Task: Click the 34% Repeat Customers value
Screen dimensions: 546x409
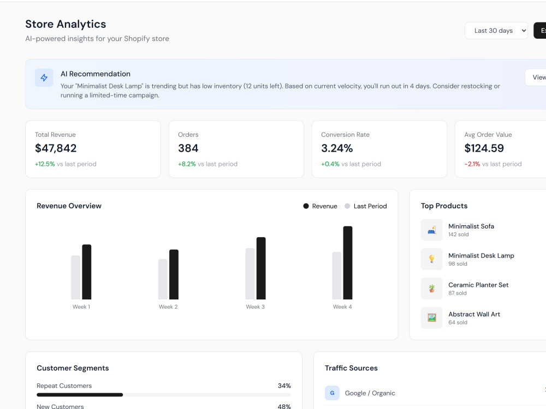Action: [x=284, y=386]
